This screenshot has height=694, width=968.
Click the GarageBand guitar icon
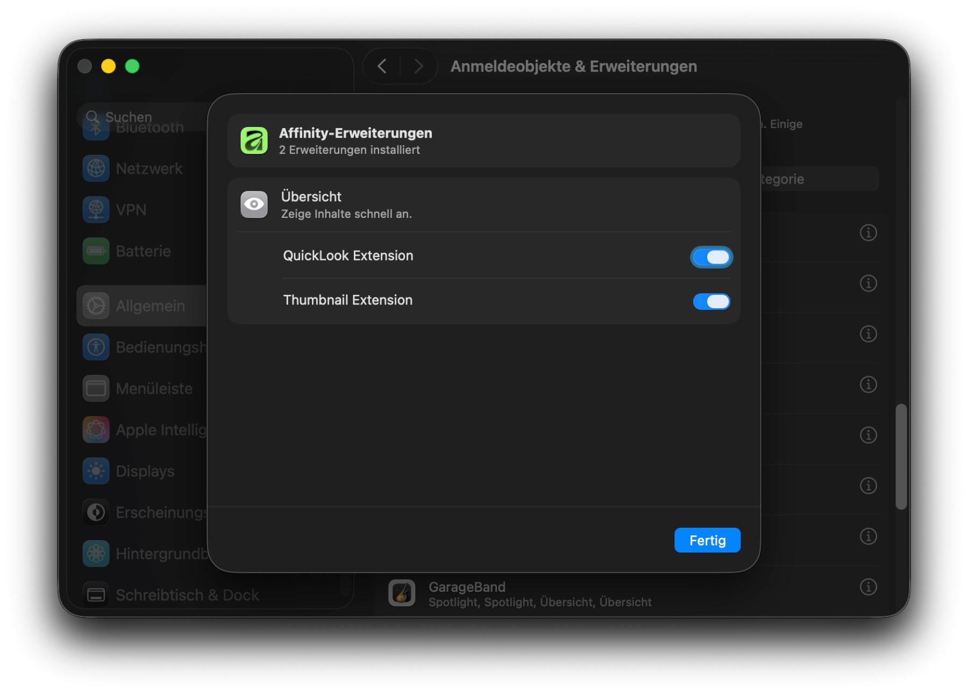pos(402,593)
